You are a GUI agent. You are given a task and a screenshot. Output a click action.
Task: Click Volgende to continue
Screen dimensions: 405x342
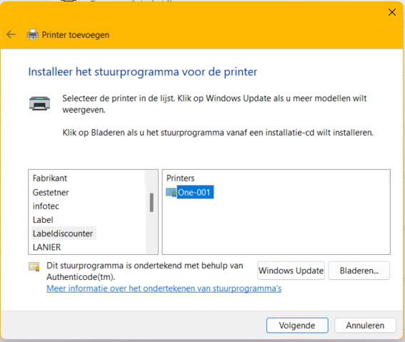pos(297,326)
